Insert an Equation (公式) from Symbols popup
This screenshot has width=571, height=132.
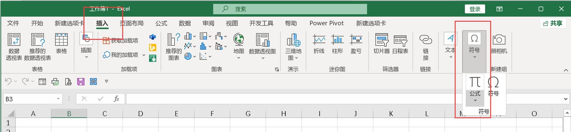pos(475,89)
